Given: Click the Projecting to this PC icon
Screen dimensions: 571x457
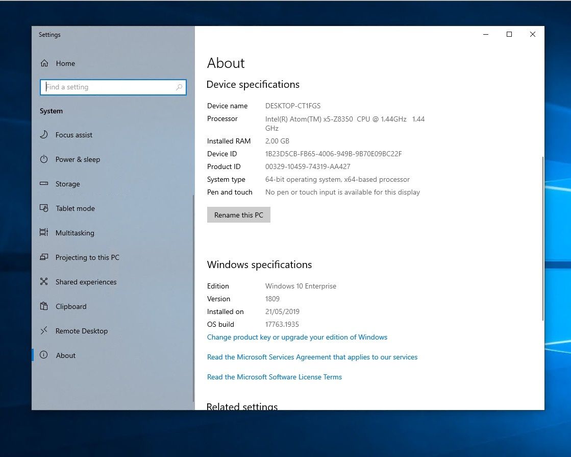Looking at the screenshot, I should click(44, 257).
